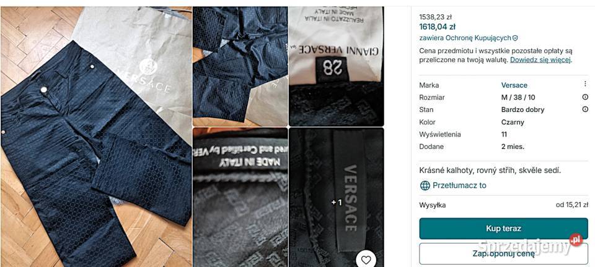Click the info icon next to Stan

(585, 109)
